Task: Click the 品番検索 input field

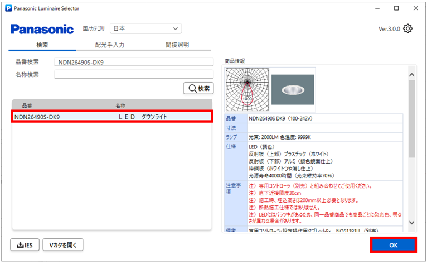Action: coord(134,62)
